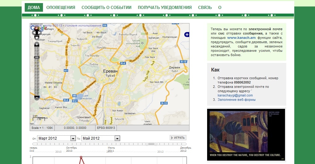Open ПОЛУЧАТЬ УВЕДОМЛЕНИЯ menu item
The width and height of the screenshot is (315, 164).
tap(164, 7)
